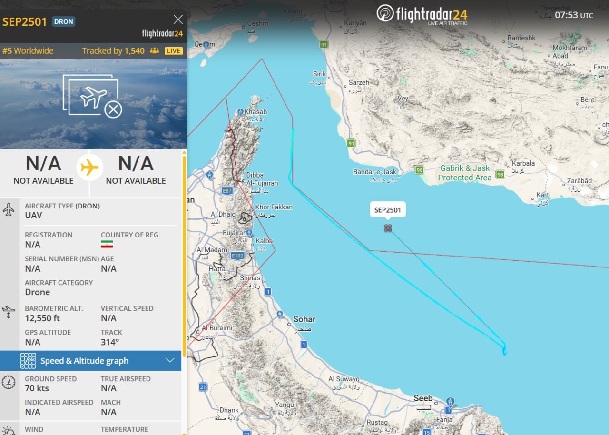Select the SEP2501 drone marker on map
The image size is (609, 435).
pos(388,228)
